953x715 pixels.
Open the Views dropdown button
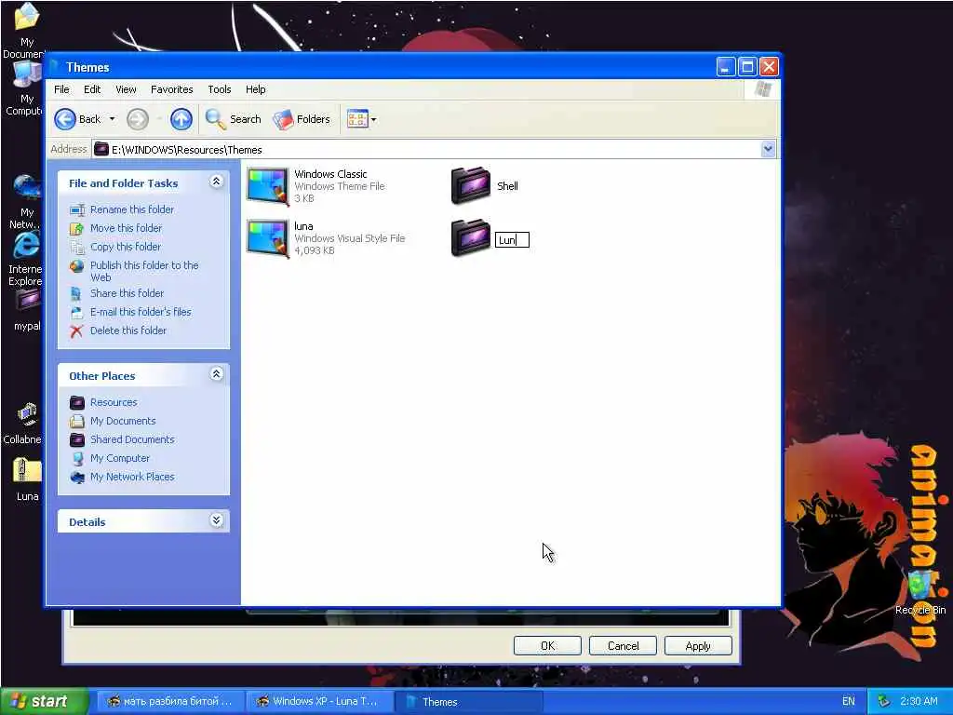(362, 119)
